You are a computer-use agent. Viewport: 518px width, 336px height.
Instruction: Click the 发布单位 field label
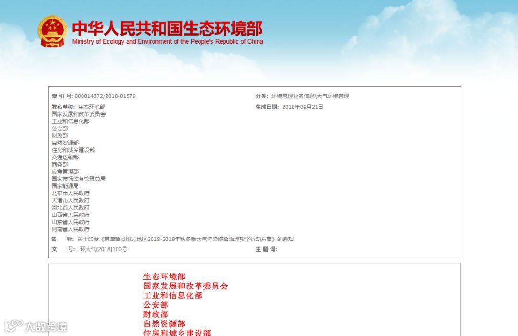point(63,107)
